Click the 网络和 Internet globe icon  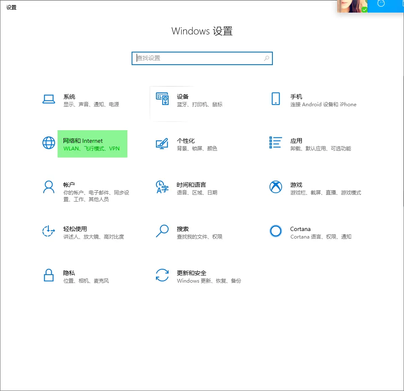[48, 143]
